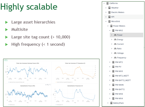Image resolution: width=145 pixels, height=107 pixels.
Task: Collapse the MicroGrid tree node
Action: 106,21
